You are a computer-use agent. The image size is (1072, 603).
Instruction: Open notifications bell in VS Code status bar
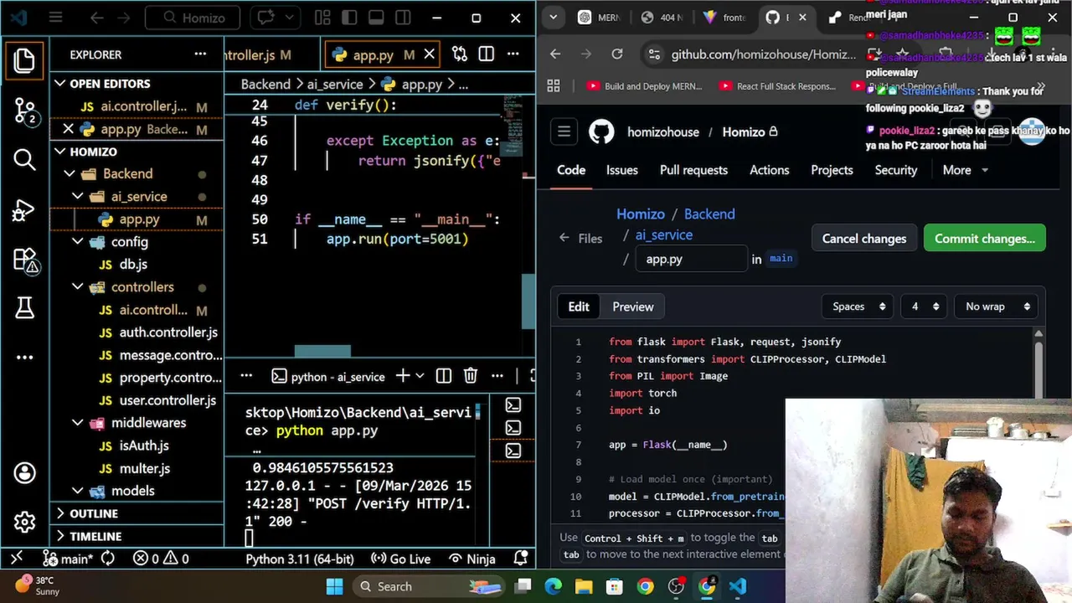(x=521, y=559)
